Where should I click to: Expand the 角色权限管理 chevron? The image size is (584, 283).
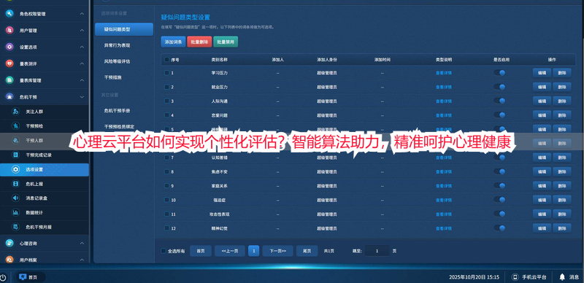click(82, 14)
